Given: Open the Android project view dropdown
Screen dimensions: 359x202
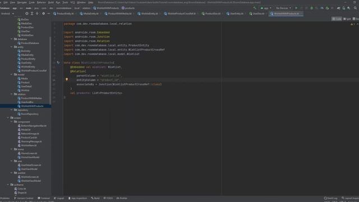Looking at the screenshot, I should point(7,13).
